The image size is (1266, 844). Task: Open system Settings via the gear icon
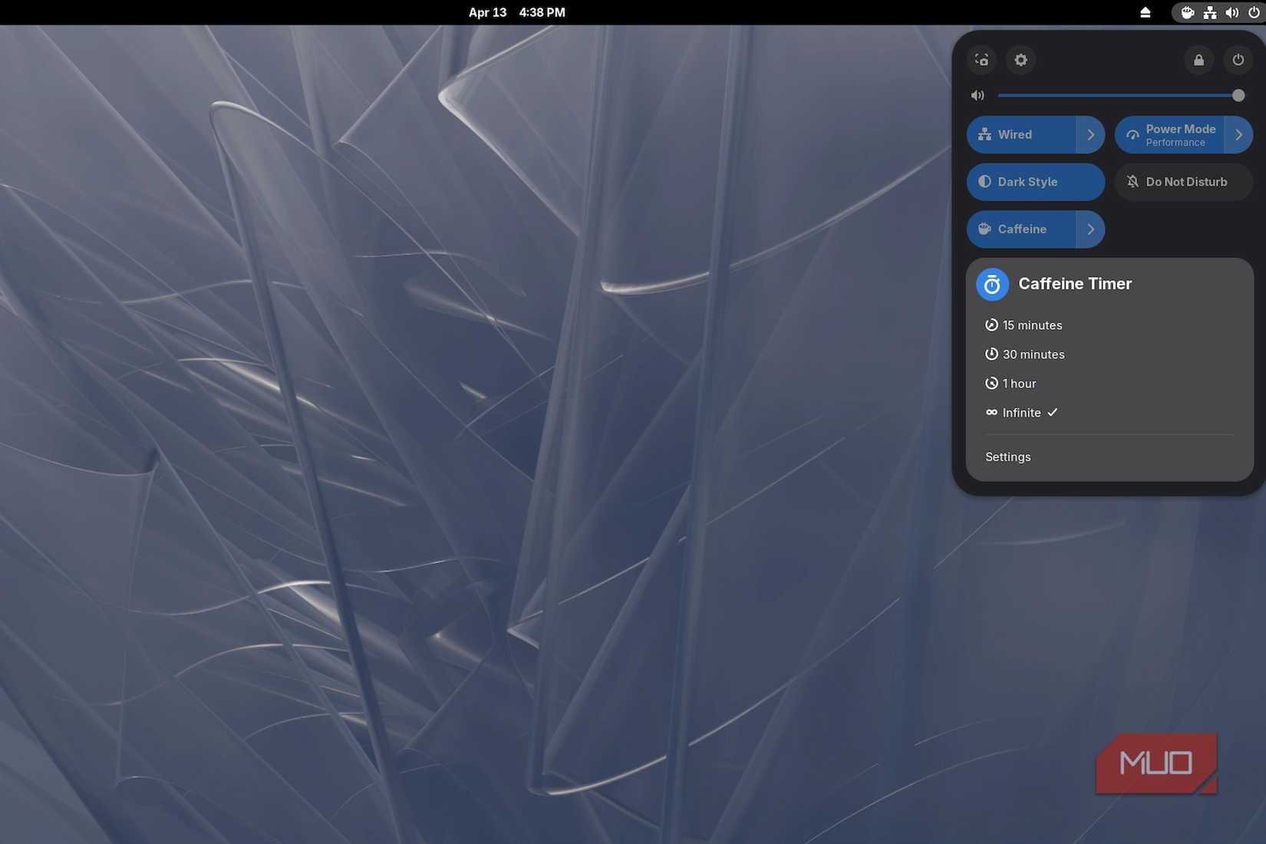[1020, 60]
